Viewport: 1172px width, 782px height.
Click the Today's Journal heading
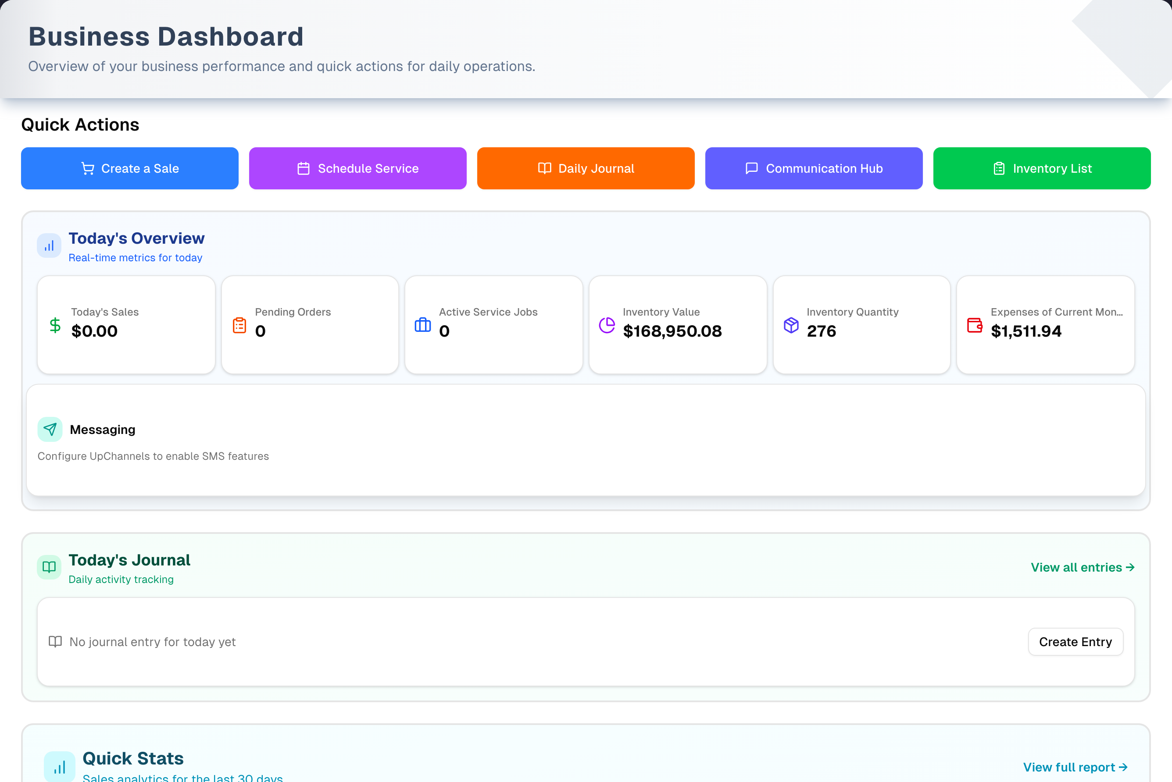(129, 560)
